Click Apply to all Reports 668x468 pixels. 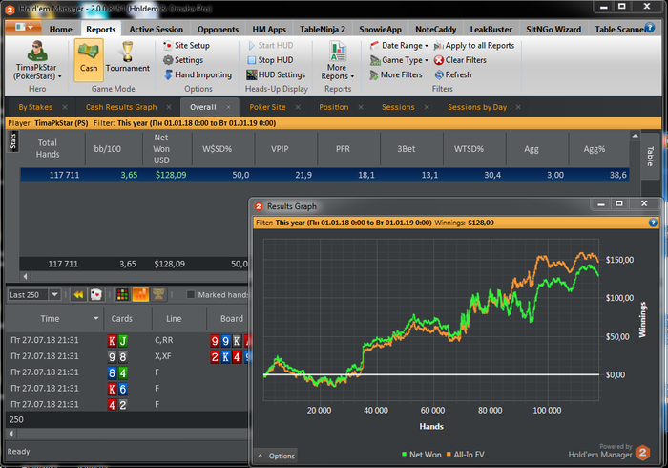[x=474, y=46]
